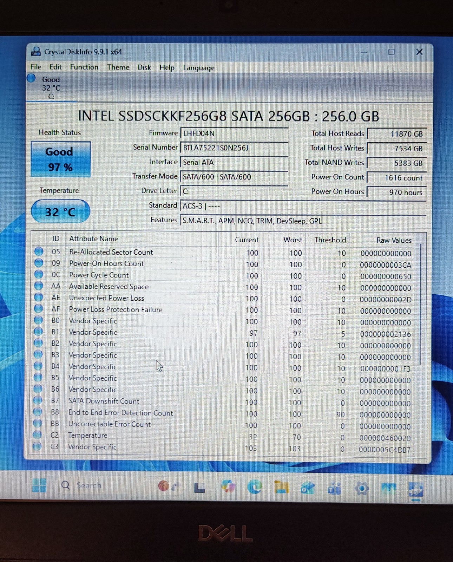The image size is (453, 562).
Task: Open the Windows Start menu
Action: [39, 485]
